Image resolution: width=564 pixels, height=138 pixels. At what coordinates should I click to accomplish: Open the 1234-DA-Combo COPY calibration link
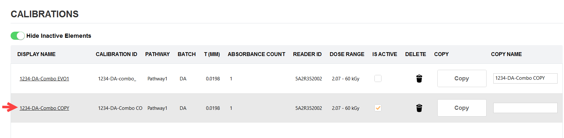44,108
